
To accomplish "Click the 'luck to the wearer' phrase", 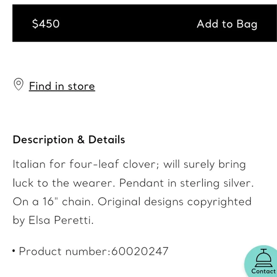I will click(x=64, y=183).
